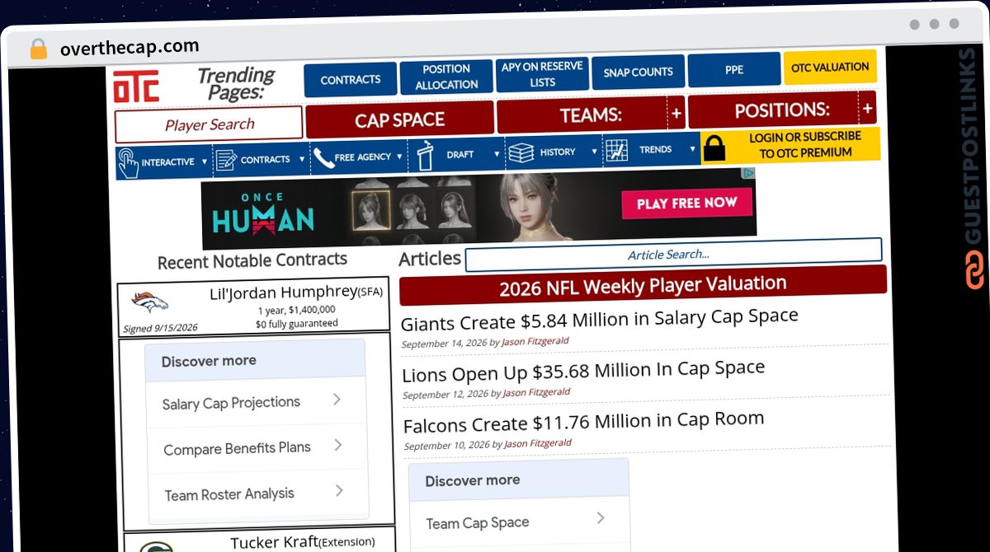Click the Denver Broncos team logo
990x552 pixels.
point(149,302)
